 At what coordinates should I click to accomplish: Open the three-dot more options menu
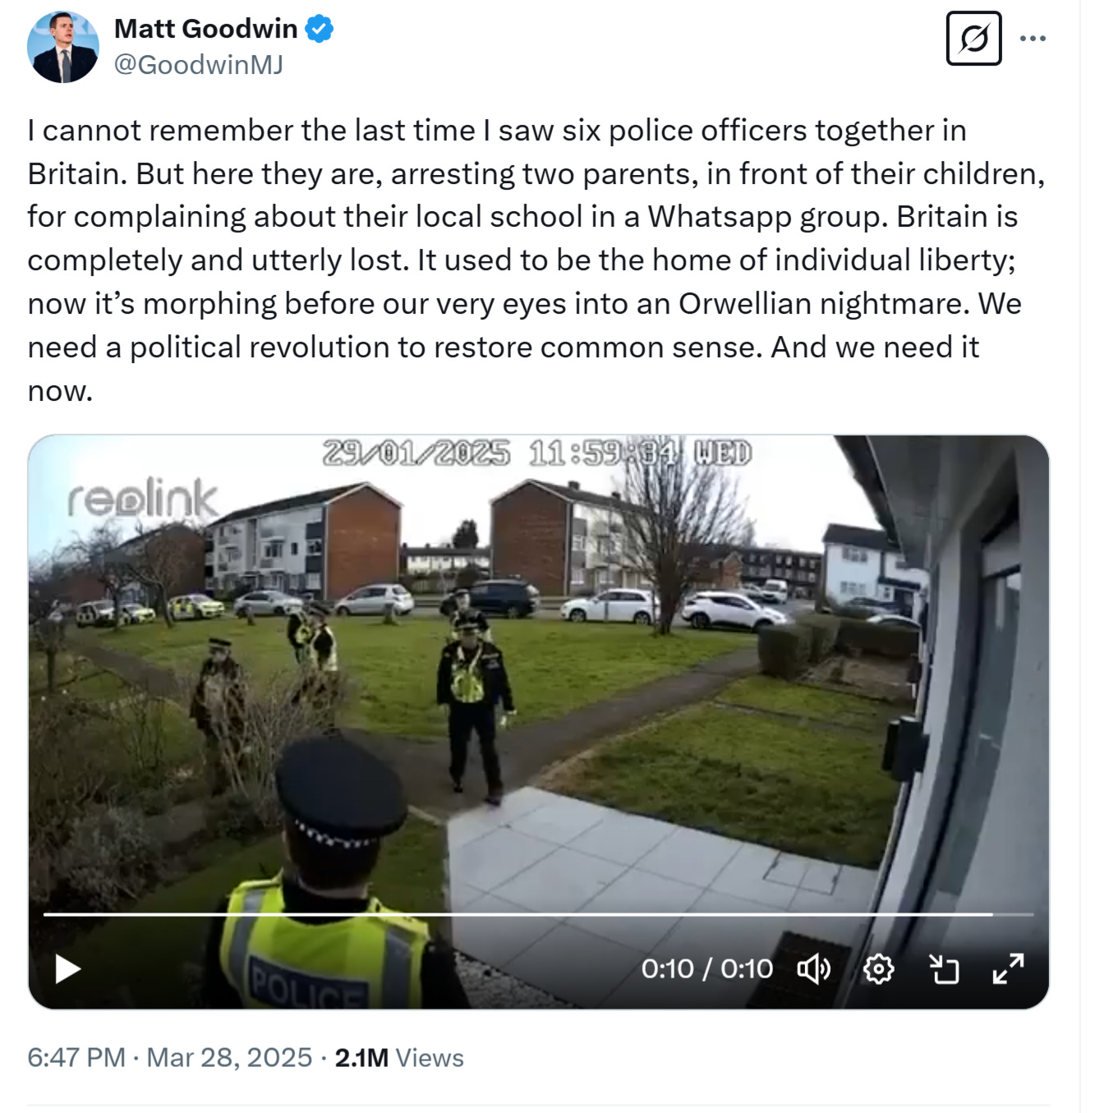tap(1033, 38)
